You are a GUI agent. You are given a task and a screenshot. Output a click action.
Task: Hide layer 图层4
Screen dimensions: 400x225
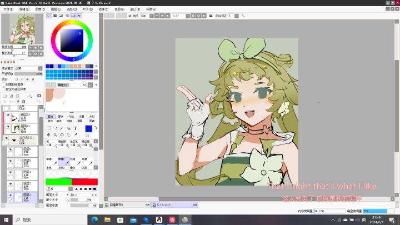pyautogui.click(x=11, y=172)
